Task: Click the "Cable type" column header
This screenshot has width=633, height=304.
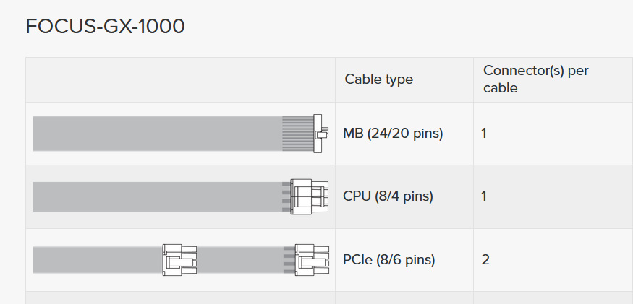Action: (378, 79)
